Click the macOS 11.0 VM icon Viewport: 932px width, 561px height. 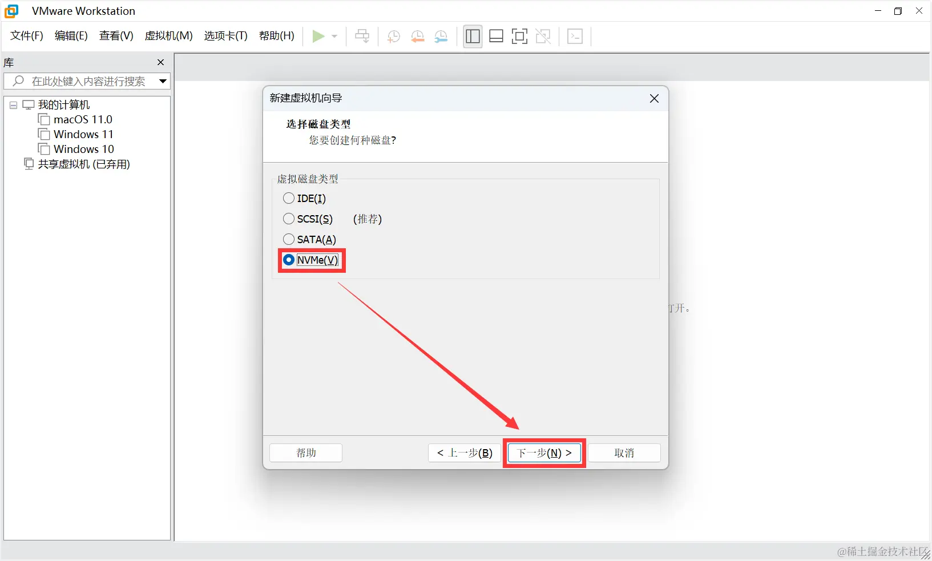44,119
